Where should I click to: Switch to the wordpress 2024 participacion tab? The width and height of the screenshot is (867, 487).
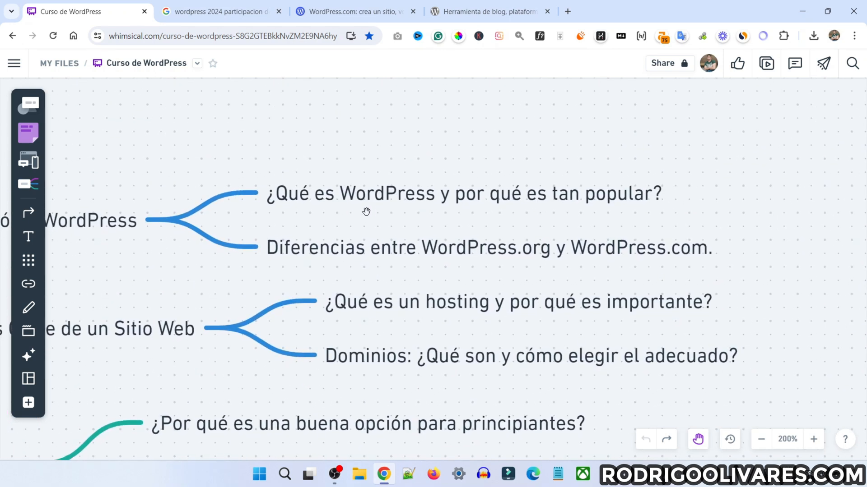point(221,11)
